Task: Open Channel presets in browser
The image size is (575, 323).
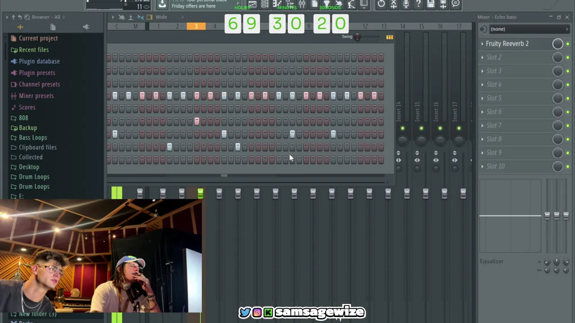Action: (x=39, y=84)
